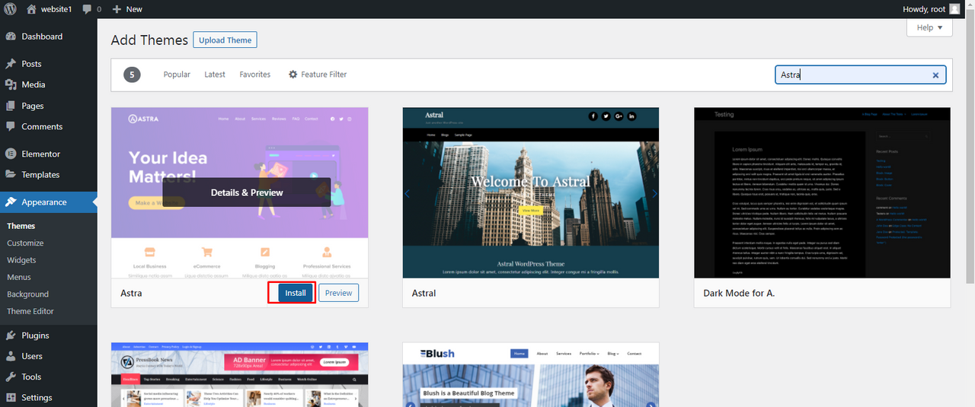Open the Widgets submenu link
Image resolution: width=975 pixels, height=407 pixels.
21,260
